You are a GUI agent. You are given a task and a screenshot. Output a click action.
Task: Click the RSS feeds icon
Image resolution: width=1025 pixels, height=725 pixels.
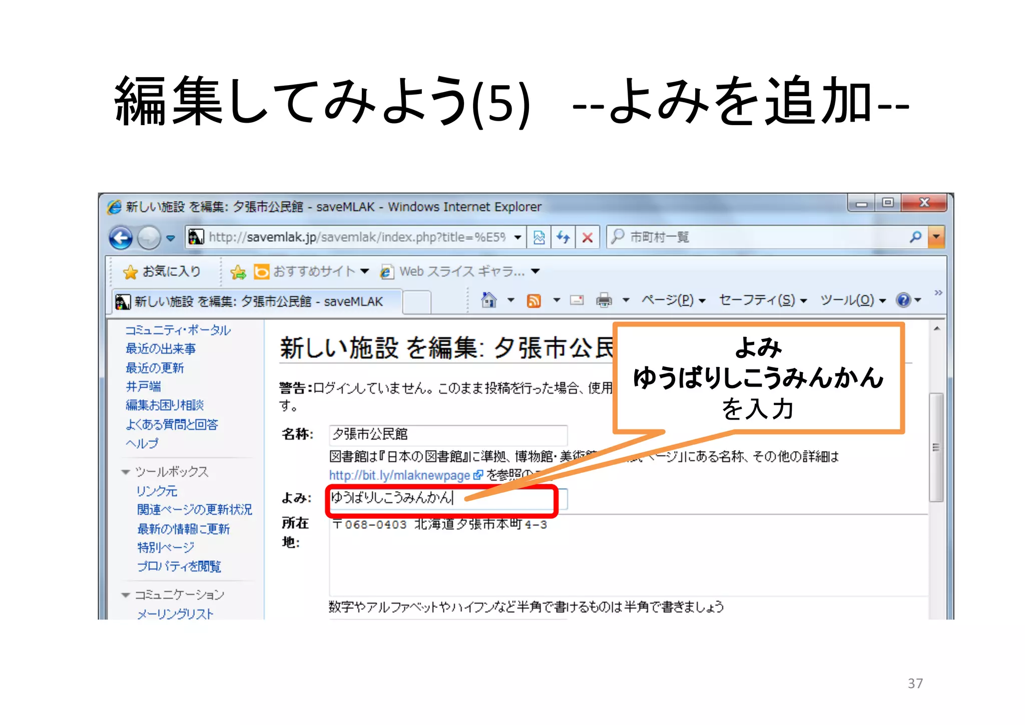pyautogui.click(x=534, y=300)
